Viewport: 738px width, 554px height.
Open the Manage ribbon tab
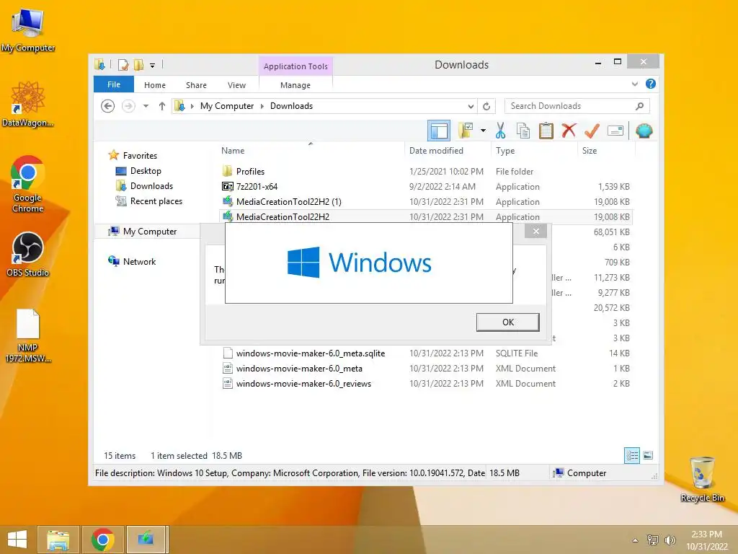click(295, 85)
